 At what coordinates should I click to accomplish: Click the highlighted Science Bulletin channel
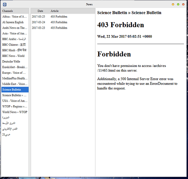click(x=15, y=89)
